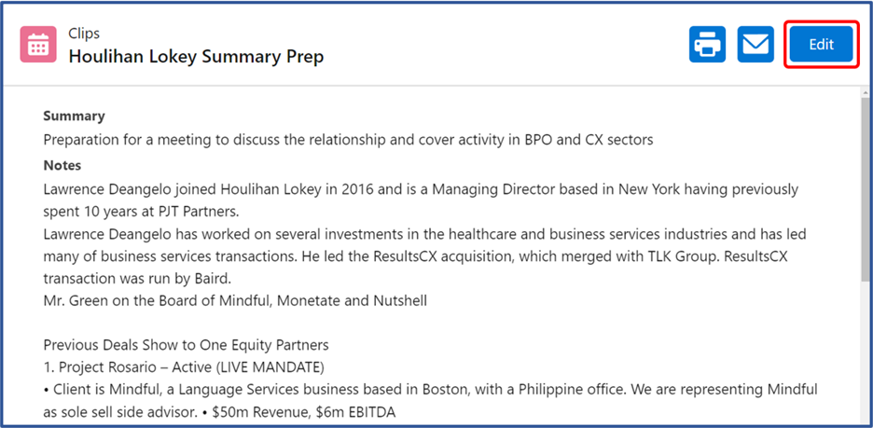873x428 pixels.
Task: Click the Summary heading
Action: pyautogui.click(x=74, y=117)
